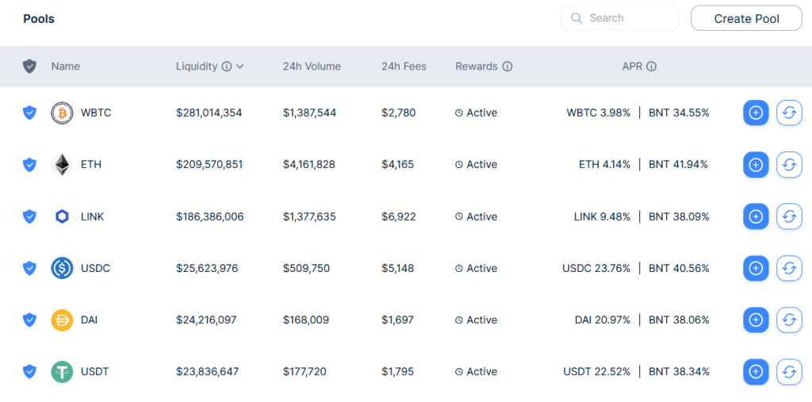Click liquidity value $281,014,354
Screen dimensions: 812x402
click(209, 113)
